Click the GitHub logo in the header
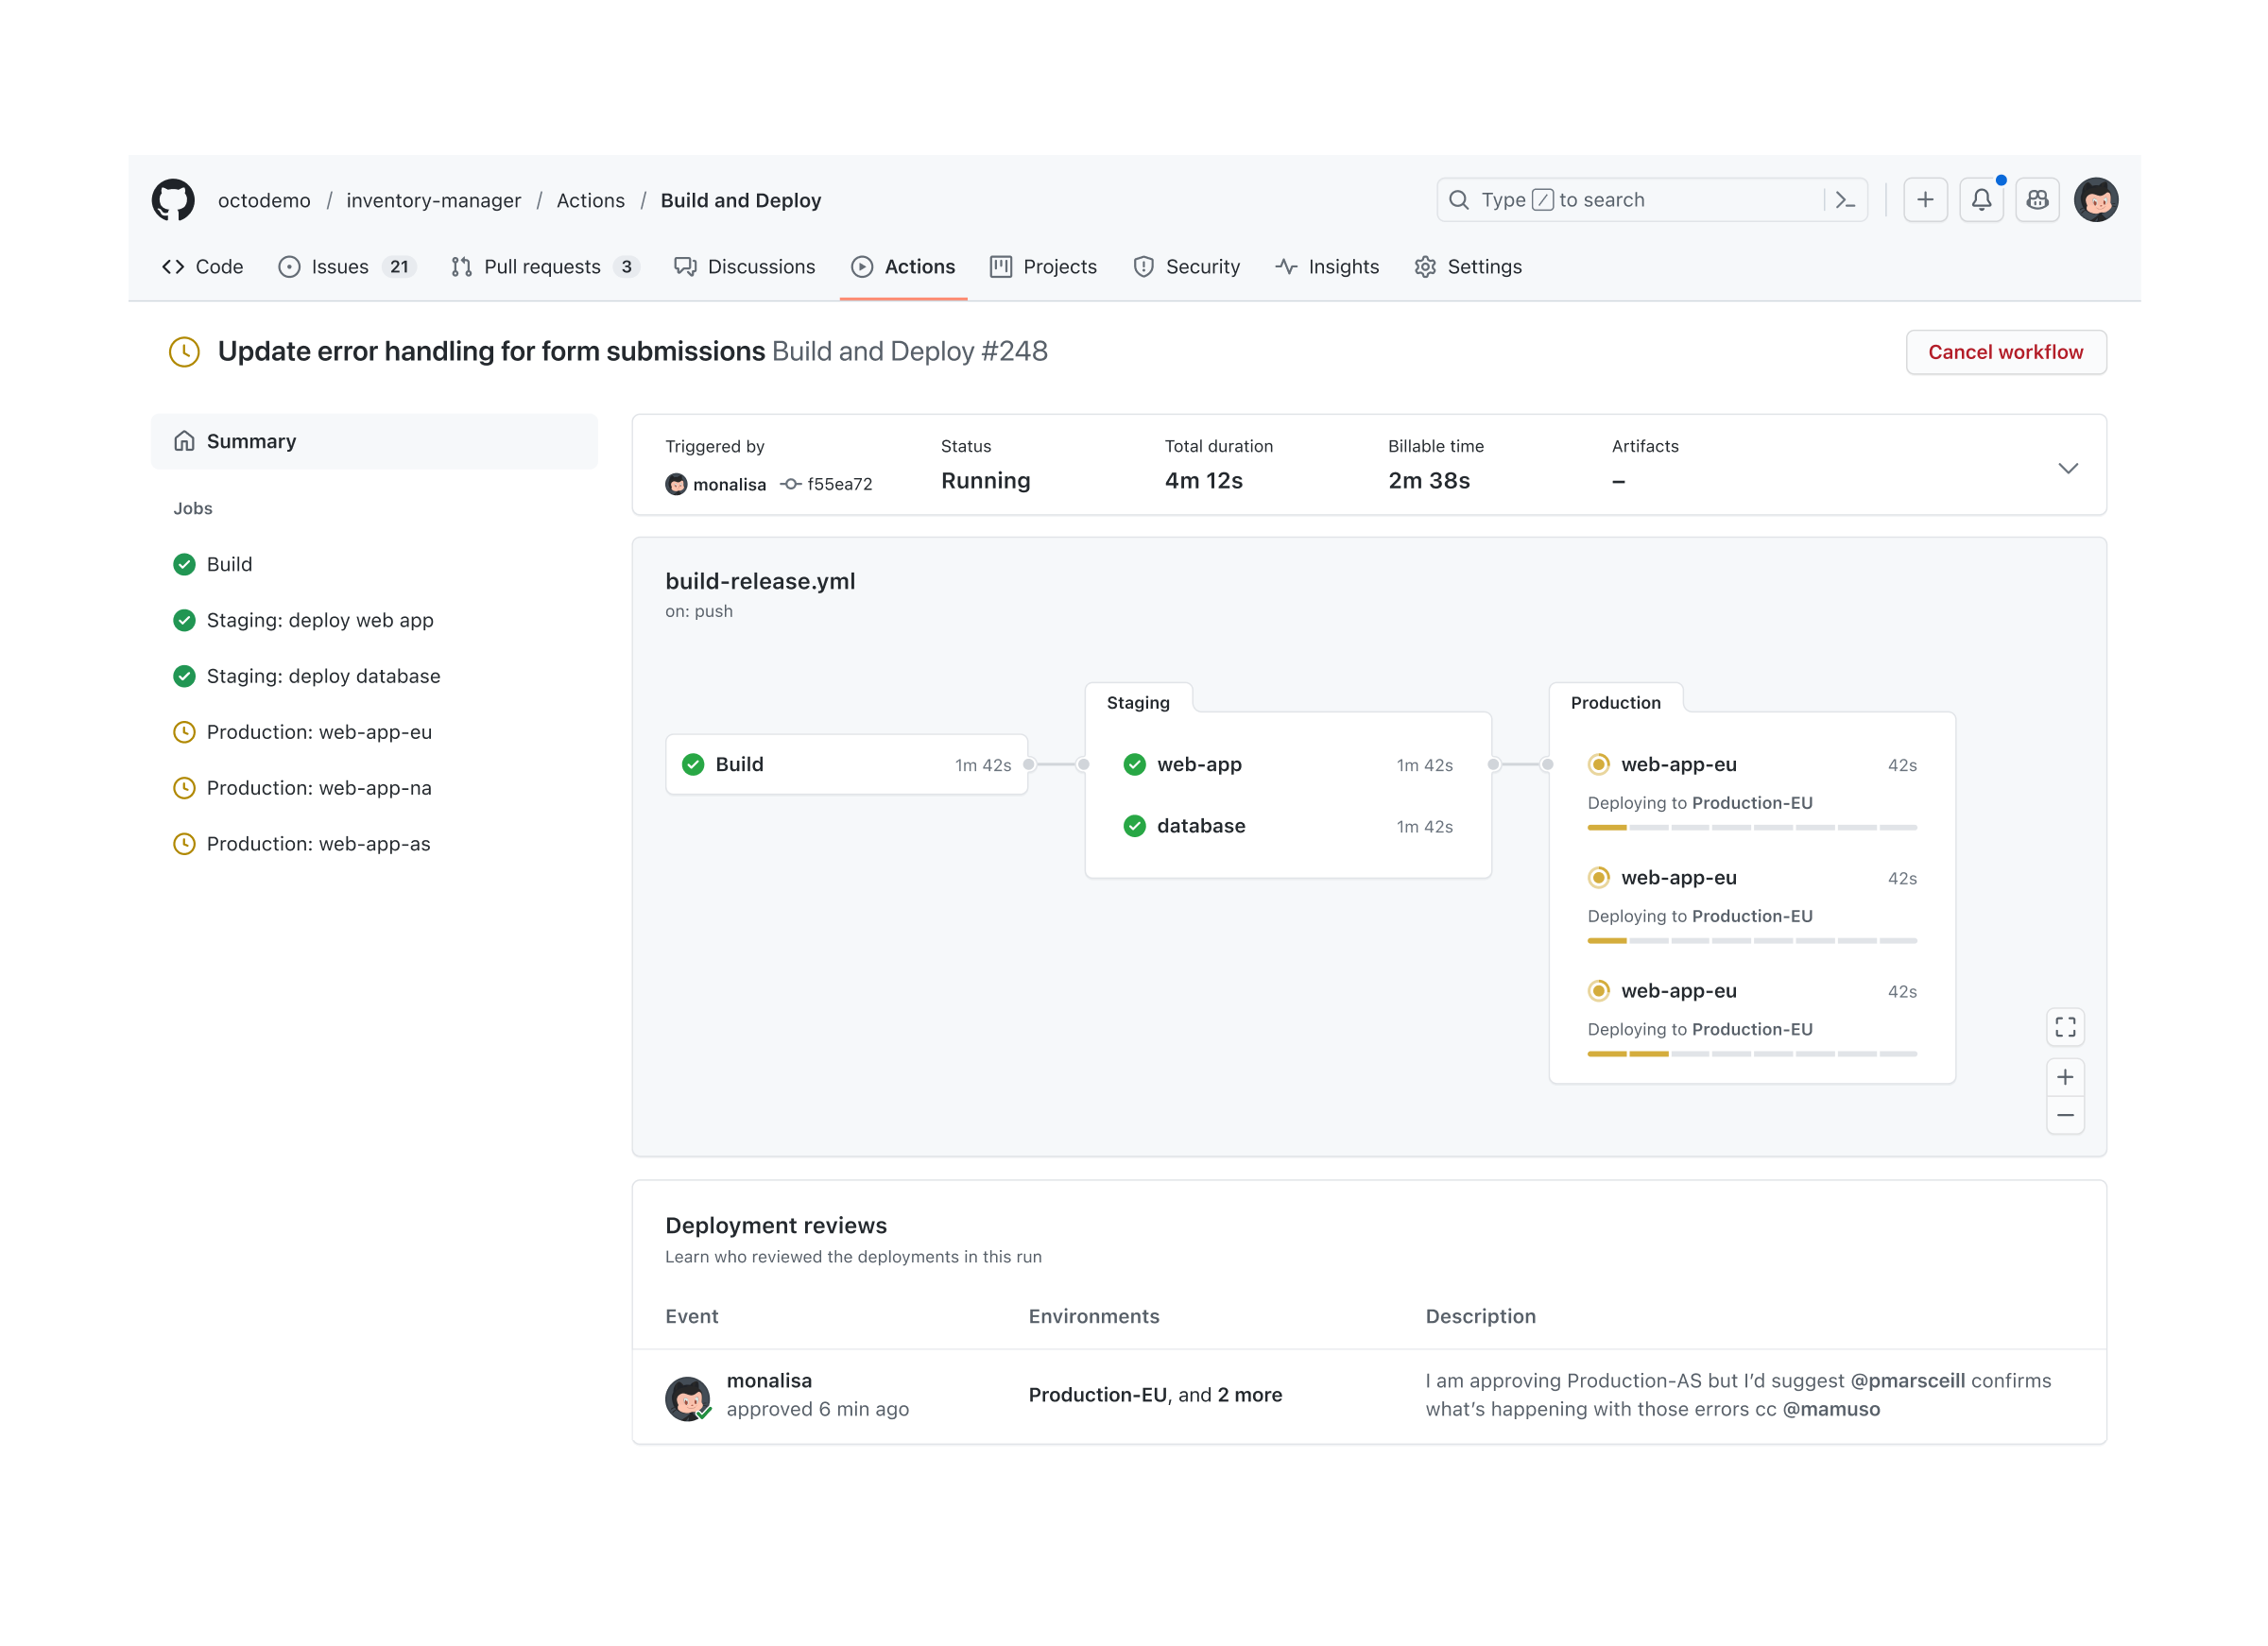 (x=174, y=199)
